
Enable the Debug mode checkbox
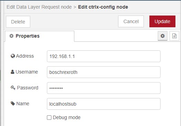click(49, 118)
